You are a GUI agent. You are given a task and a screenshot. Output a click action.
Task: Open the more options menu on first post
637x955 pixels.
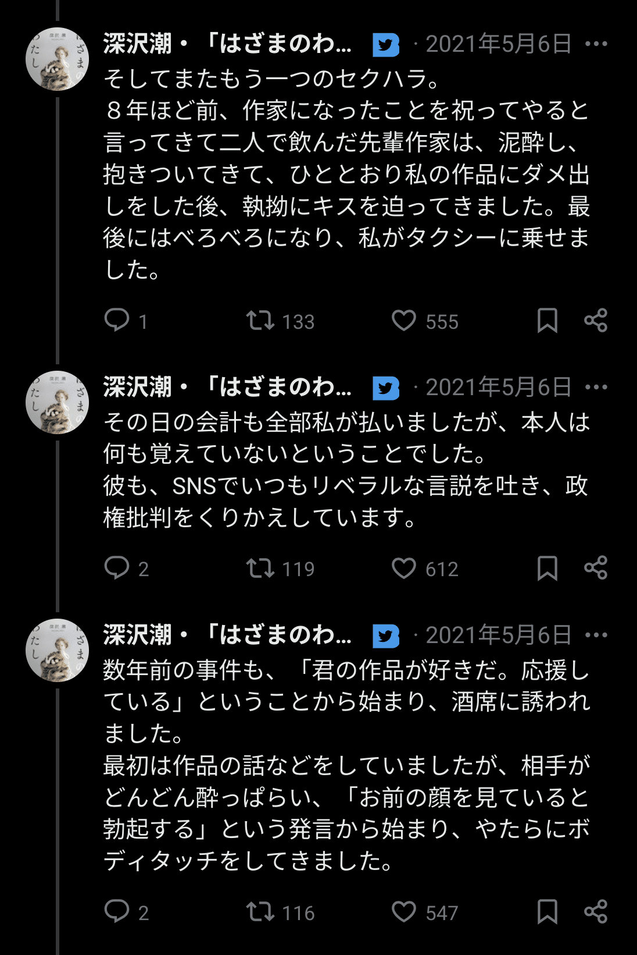click(596, 44)
